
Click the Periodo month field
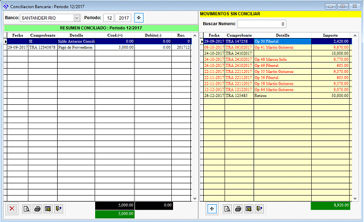click(109, 18)
